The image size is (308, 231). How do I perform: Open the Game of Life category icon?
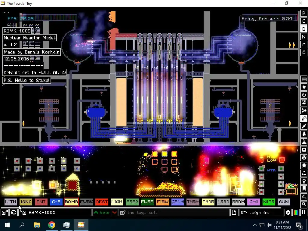point(304,174)
